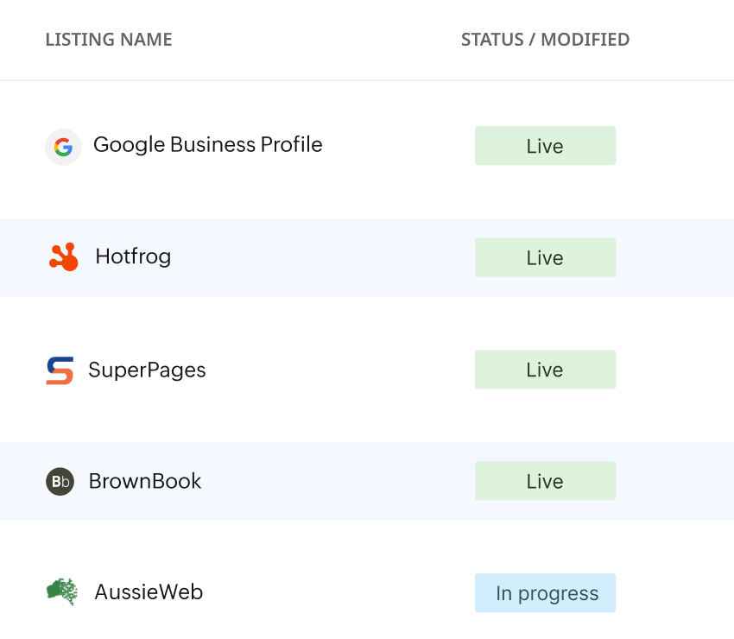Screen dimensions: 734x639
Task: Sort by the Listing Name column header
Action: [x=109, y=40]
